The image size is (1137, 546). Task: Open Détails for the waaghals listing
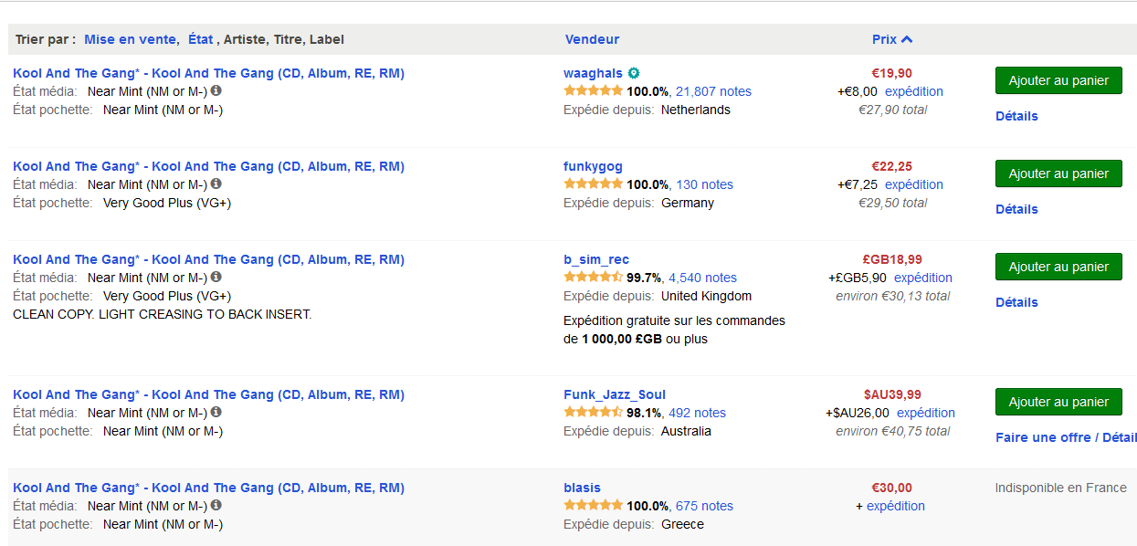1016,116
